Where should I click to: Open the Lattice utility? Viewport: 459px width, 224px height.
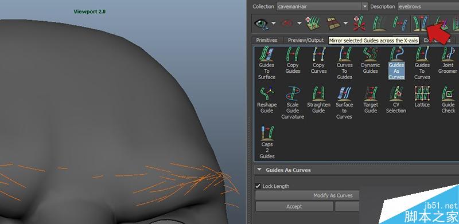[422, 97]
